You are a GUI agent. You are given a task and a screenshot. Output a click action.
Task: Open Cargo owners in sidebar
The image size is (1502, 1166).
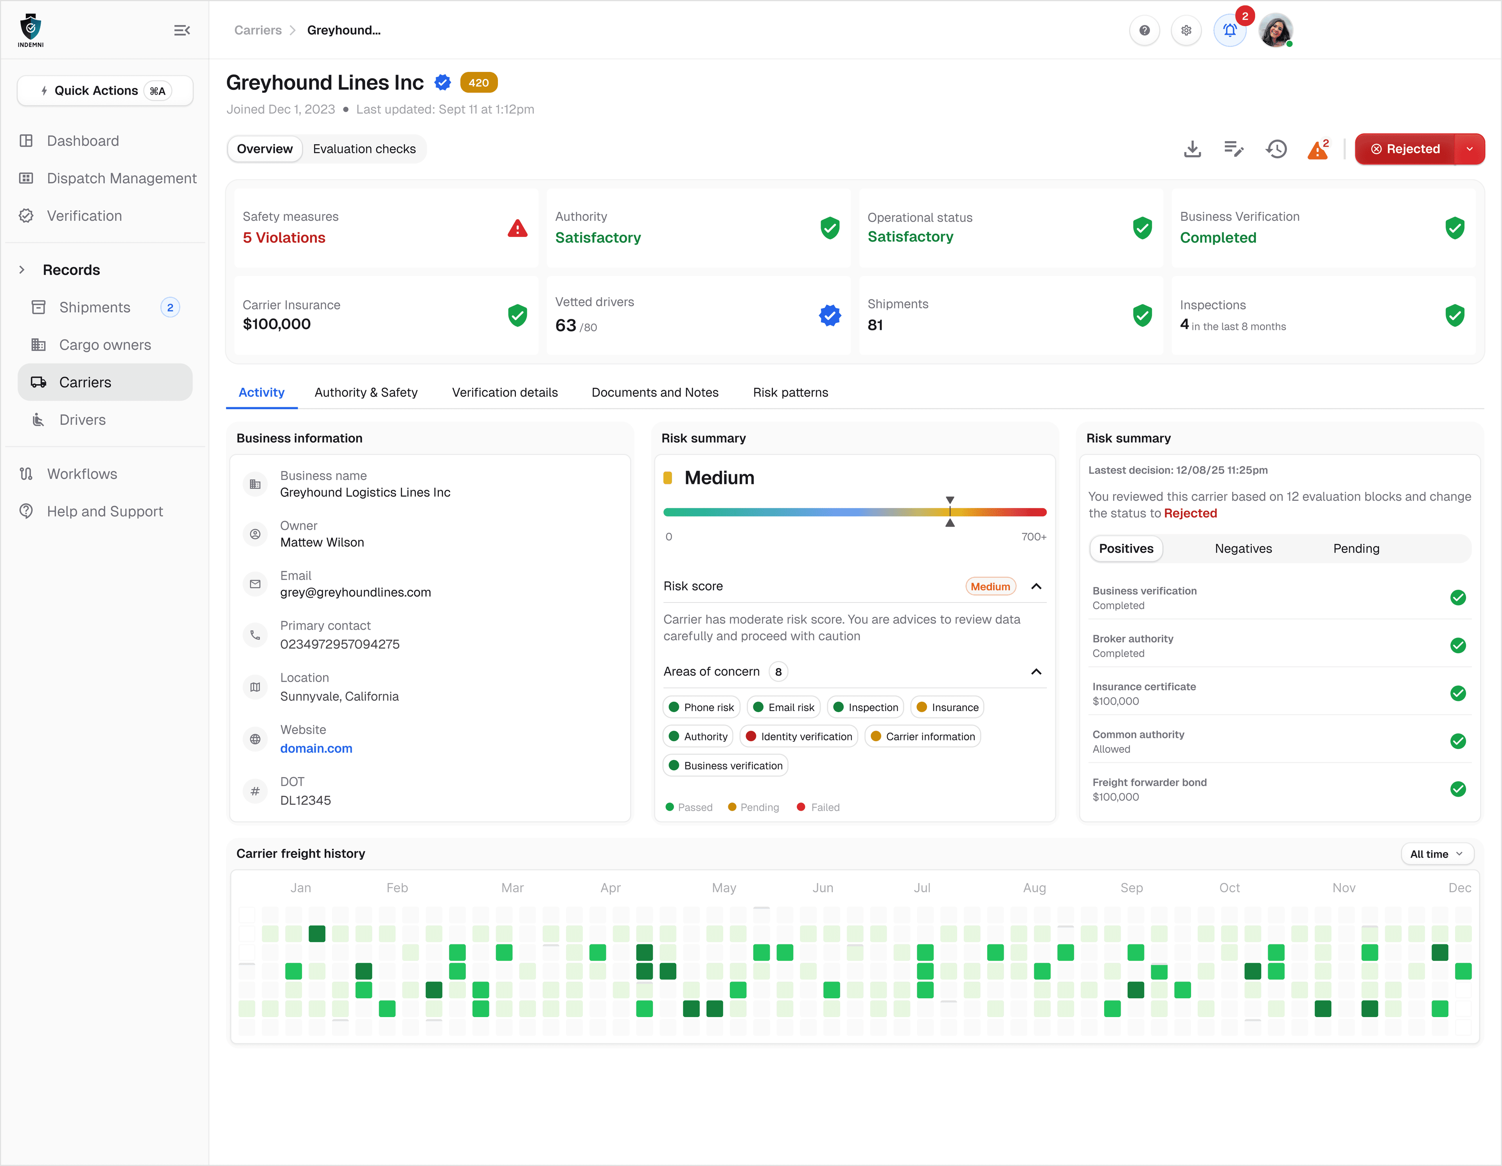pyautogui.click(x=105, y=345)
